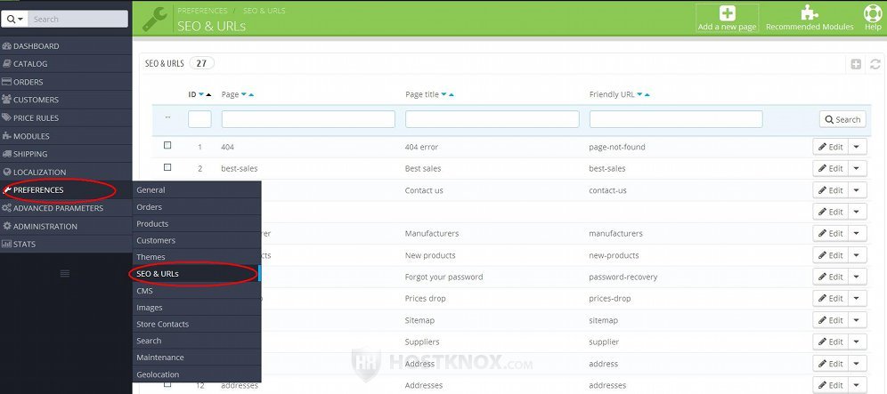Sort Friendly URL column ascending arrow

[647, 94]
